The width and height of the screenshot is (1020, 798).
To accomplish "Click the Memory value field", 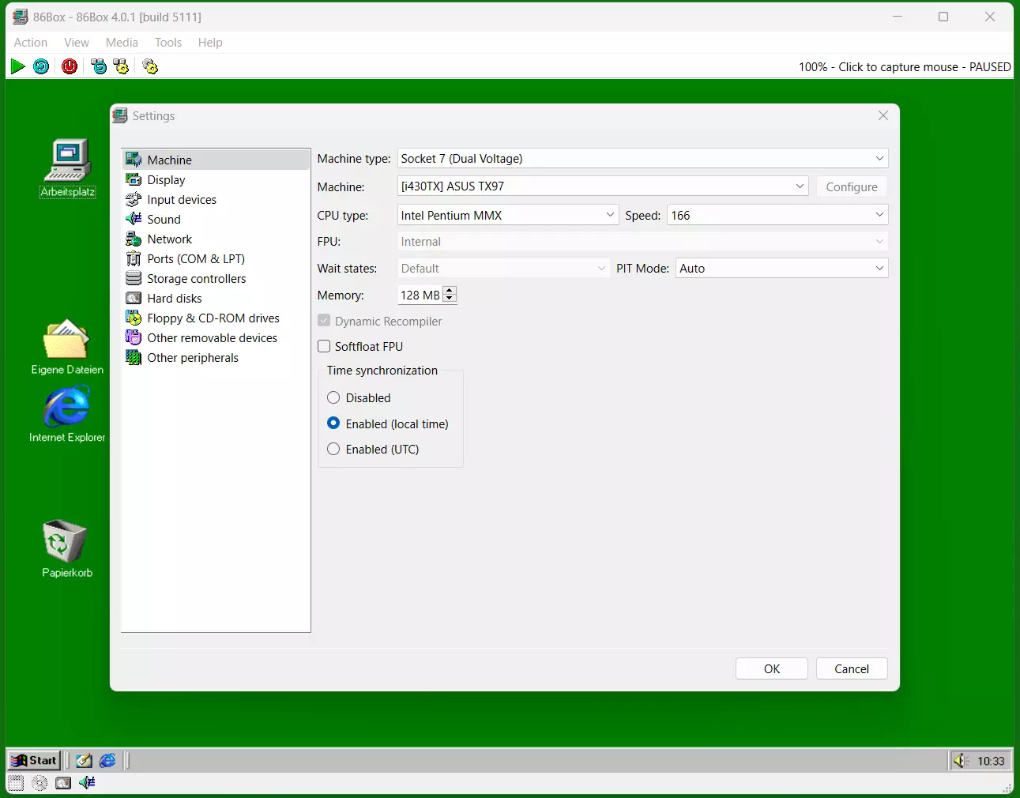I will pos(420,295).
